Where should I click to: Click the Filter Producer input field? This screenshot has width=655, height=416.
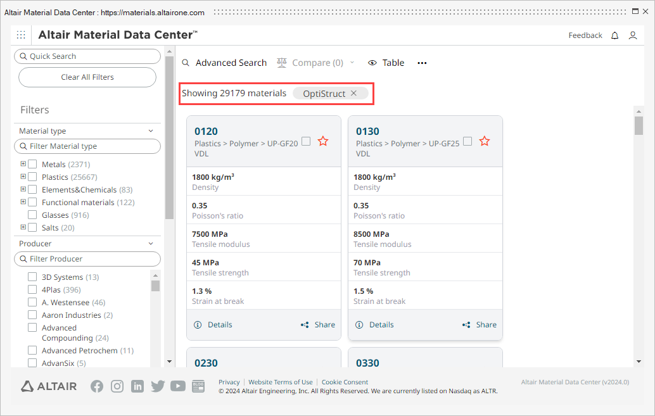pyautogui.click(x=87, y=259)
